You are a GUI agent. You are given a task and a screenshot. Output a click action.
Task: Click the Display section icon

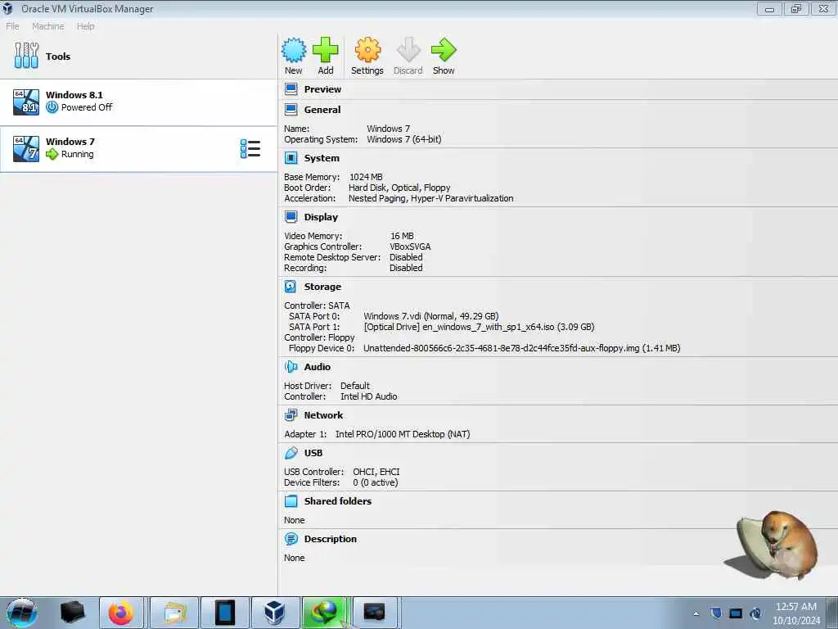[x=291, y=216]
